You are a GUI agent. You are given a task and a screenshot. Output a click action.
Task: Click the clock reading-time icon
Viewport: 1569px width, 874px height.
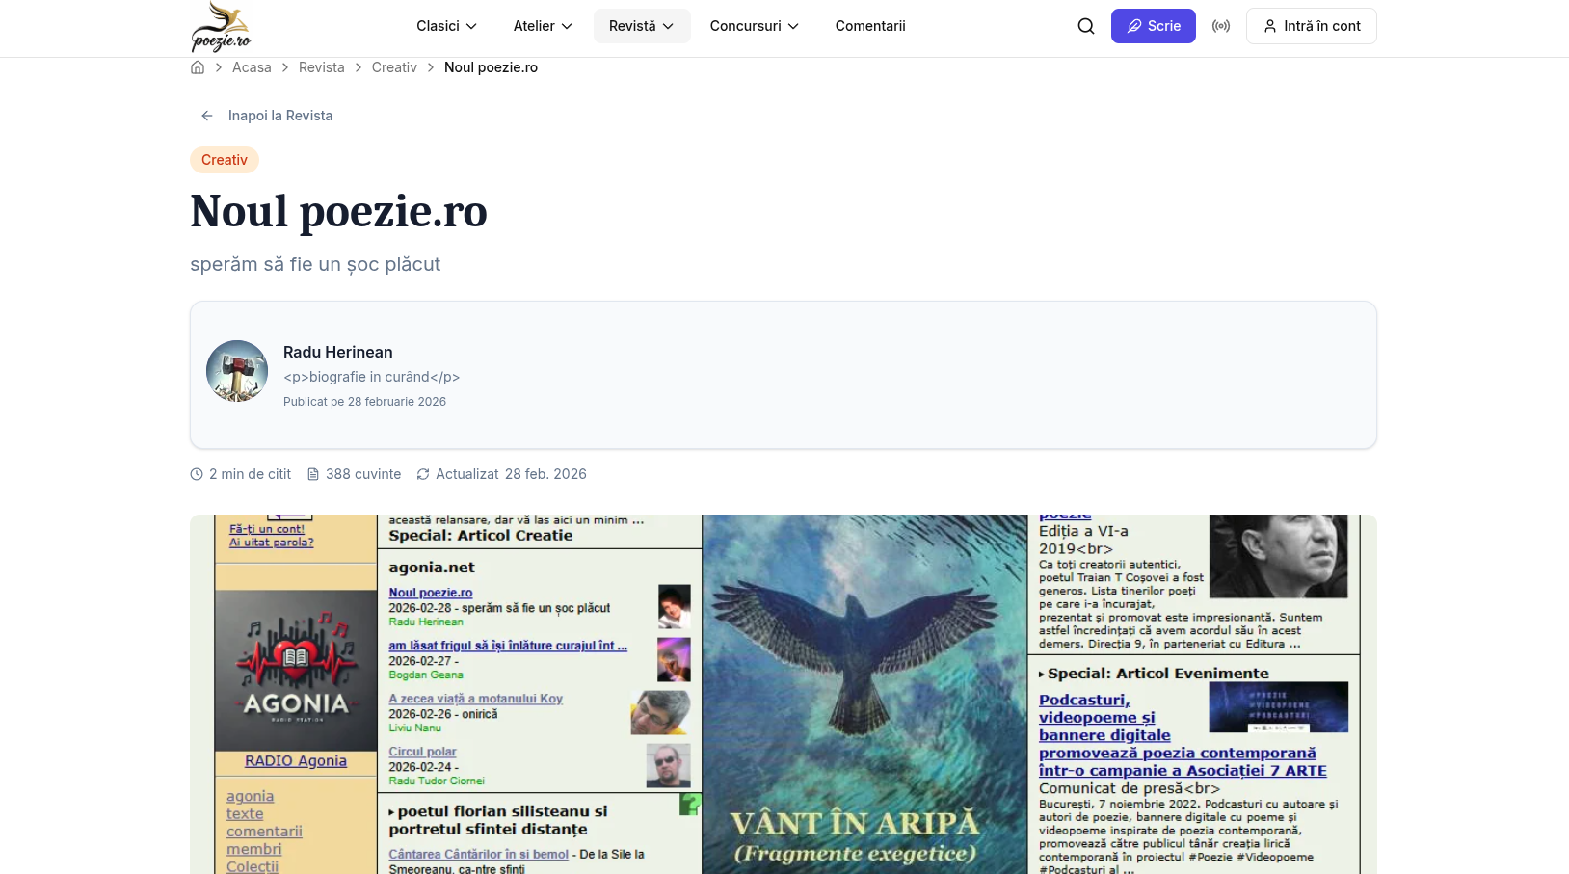click(197, 474)
